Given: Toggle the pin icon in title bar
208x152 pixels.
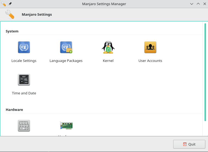Looking at the screenshot, I should (10, 4).
